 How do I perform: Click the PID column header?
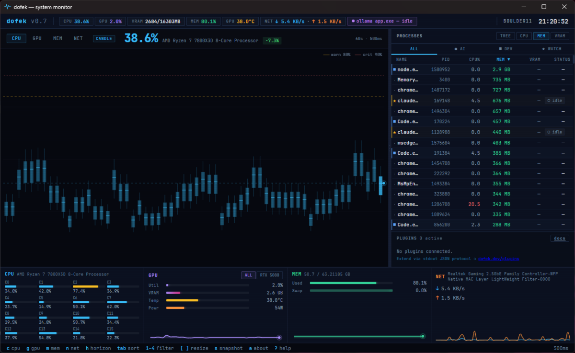(446, 59)
